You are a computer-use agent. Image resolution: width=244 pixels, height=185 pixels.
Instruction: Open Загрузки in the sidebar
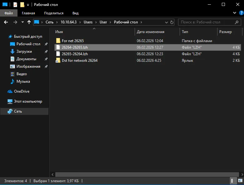24,51
